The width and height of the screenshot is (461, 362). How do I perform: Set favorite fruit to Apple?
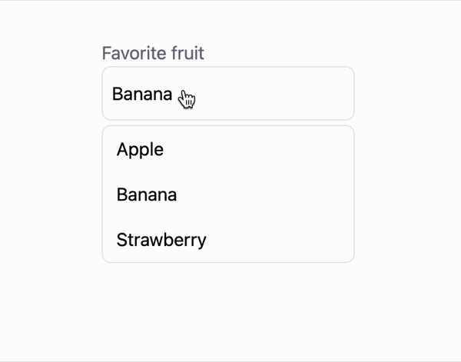coord(228,149)
